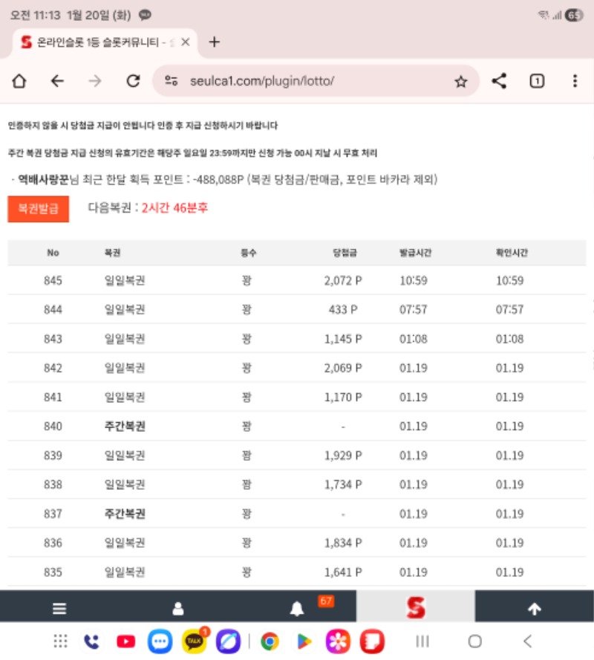Open a new tab with the plus button
Viewport: 594px width, 660px height.
pyautogui.click(x=214, y=42)
